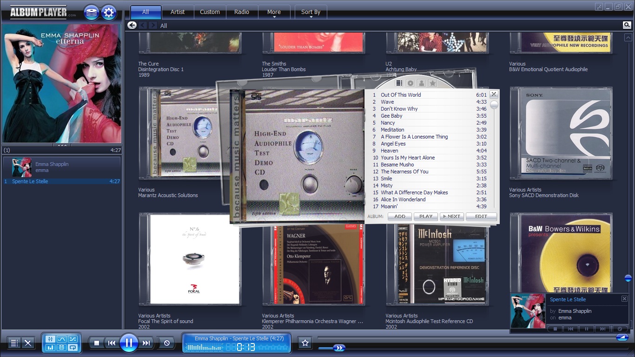
Task: Pause playback with the large blue button
Action: click(129, 343)
